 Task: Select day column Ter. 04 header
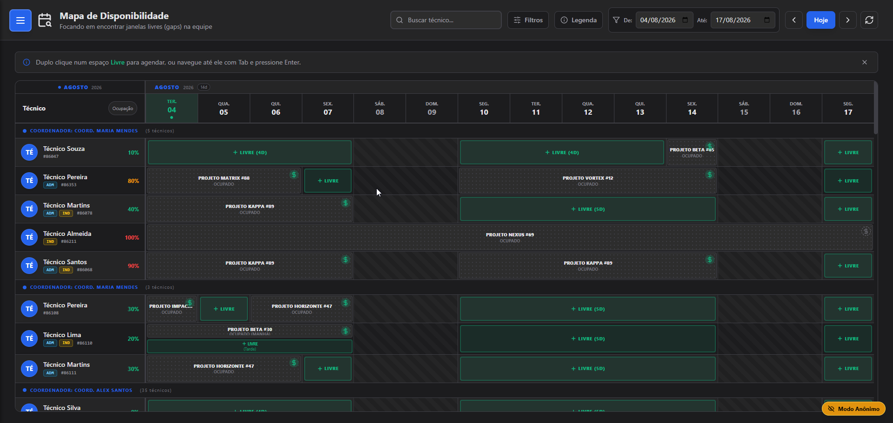tap(172, 108)
